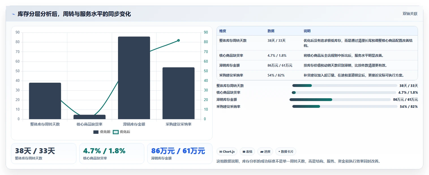
Task: Select the 采购建议采纳率 table row label
Action: click(x=231, y=75)
